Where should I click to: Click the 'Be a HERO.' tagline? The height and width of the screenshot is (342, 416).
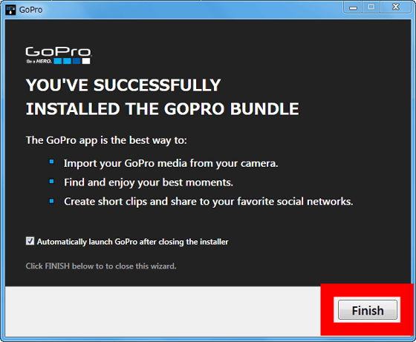[x=39, y=62]
